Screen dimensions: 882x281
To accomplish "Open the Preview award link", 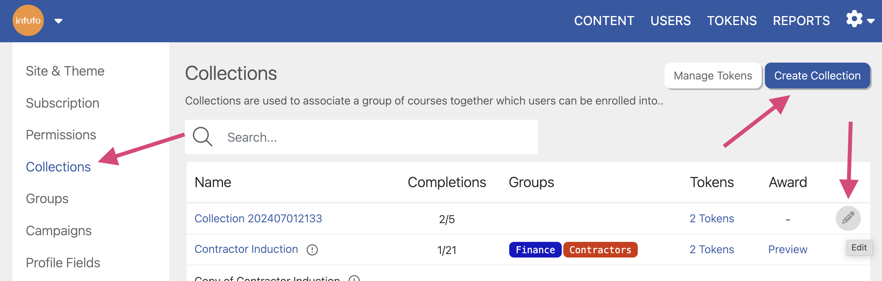I will (x=788, y=249).
